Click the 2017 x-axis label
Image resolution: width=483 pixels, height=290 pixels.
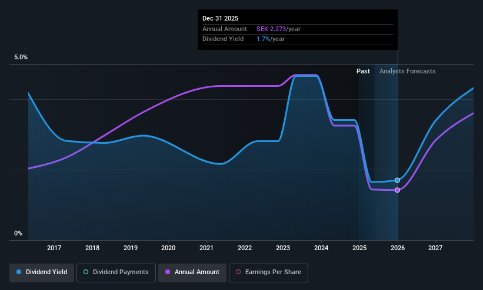click(54, 248)
